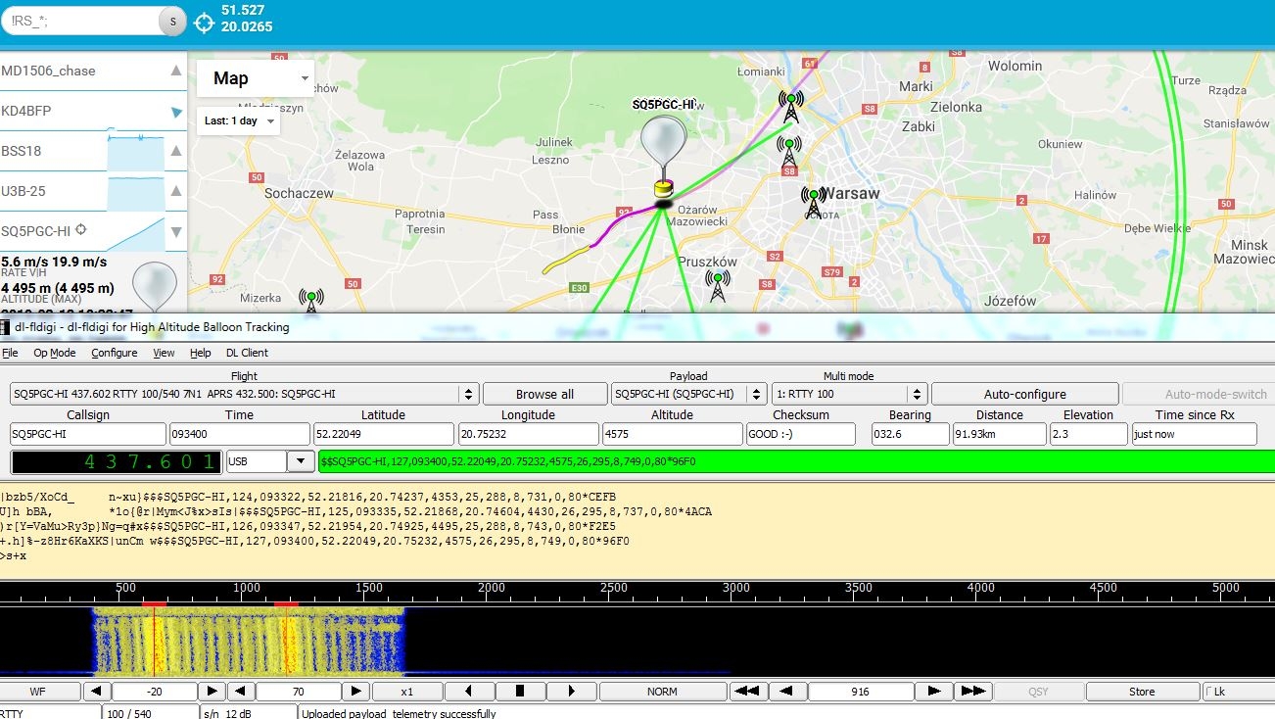The height and width of the screenshot is (719, 1275).
Task: Click the crosshair locate icon beside coordinates
Action: [204, 22]
